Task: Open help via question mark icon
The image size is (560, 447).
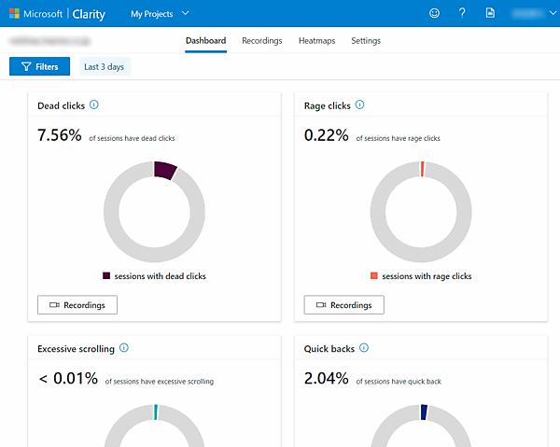Action: (x=462, y=13)
